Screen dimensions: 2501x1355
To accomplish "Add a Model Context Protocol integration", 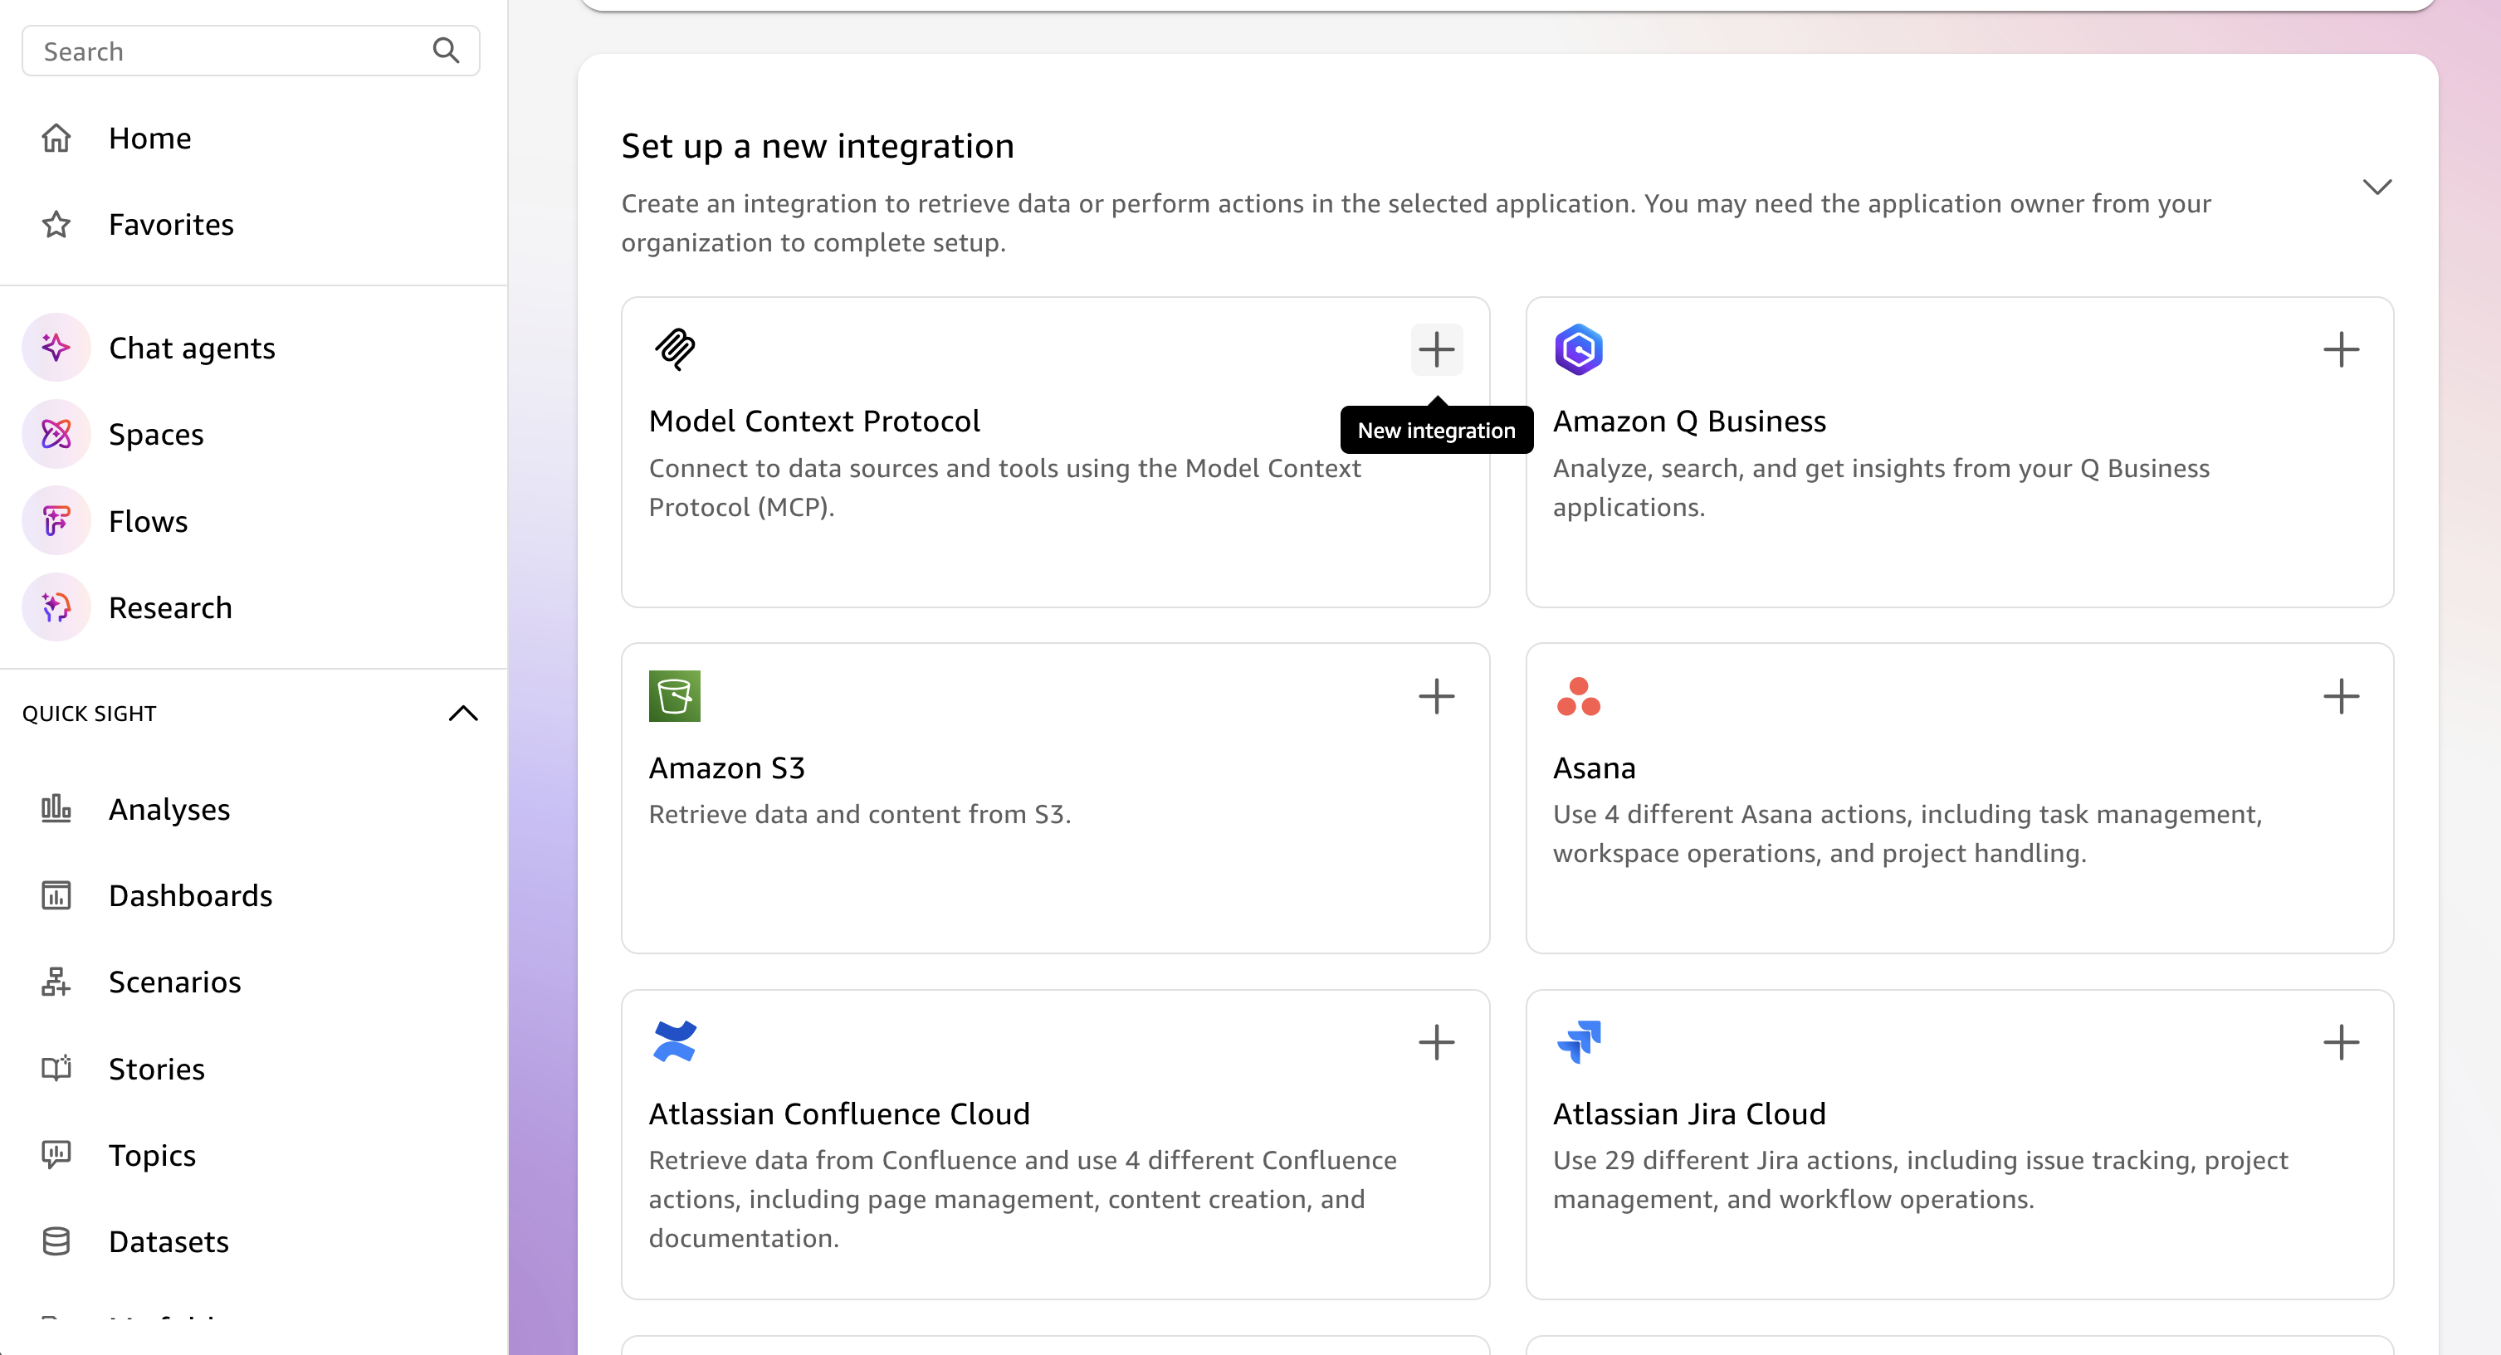I will 1437,349.
